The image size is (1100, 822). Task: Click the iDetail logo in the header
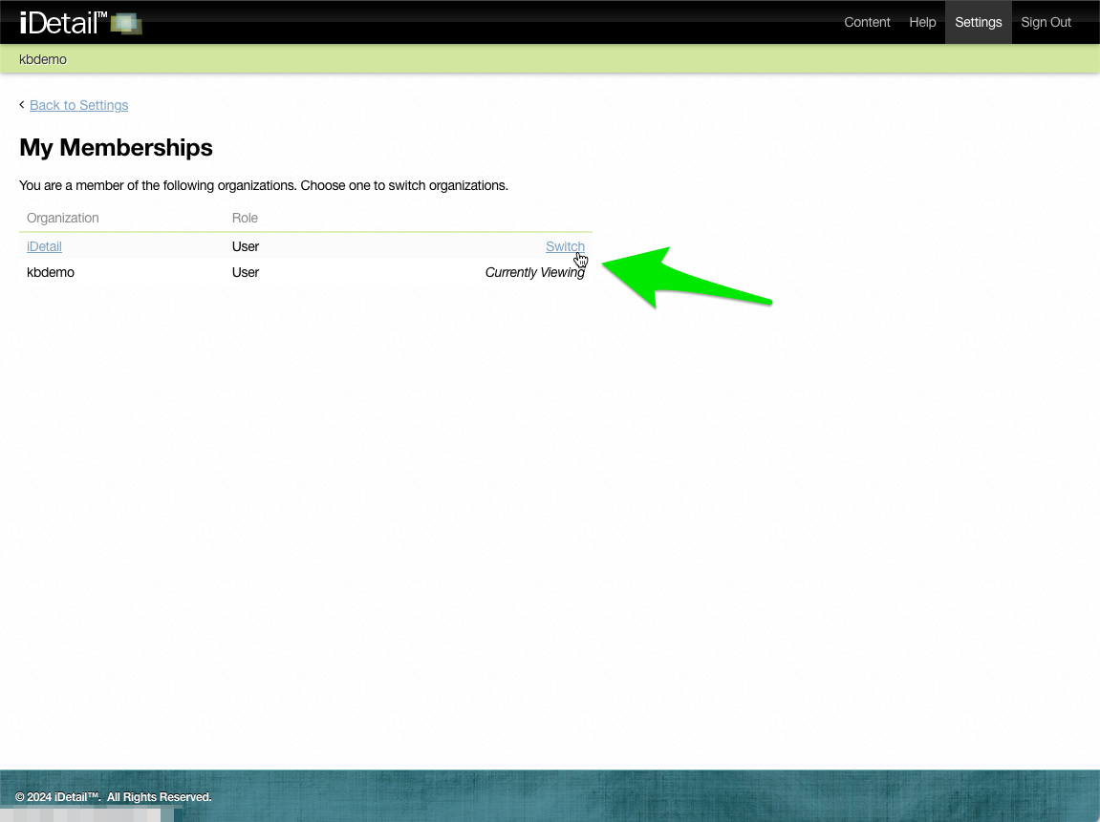[x=80, y=22]
